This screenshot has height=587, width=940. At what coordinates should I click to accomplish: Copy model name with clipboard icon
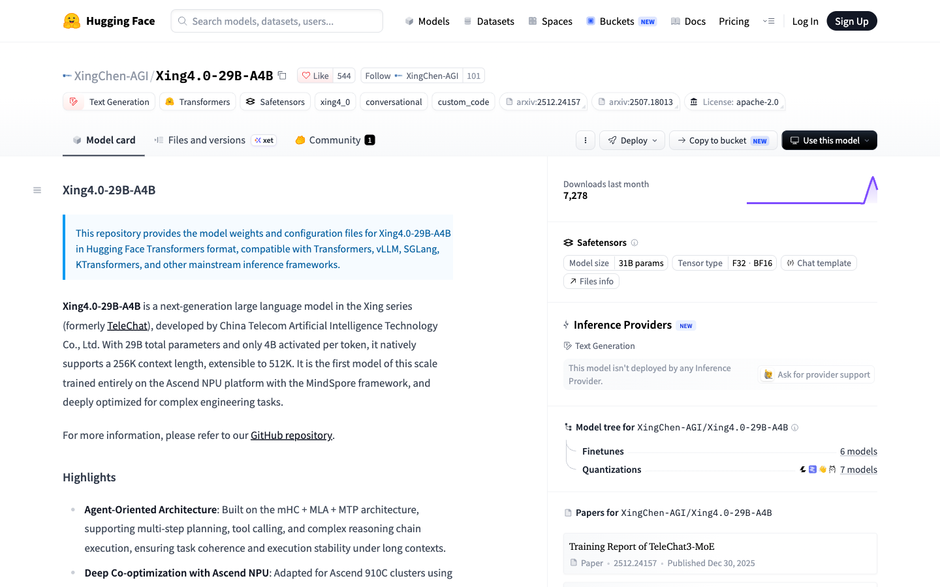pyautogui.click(x=282, y=76)
